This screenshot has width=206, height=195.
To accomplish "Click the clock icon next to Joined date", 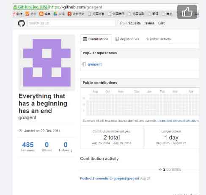I will (20, 131).
